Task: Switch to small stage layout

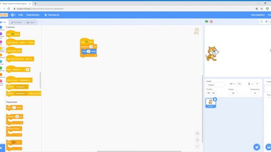Action: click(261, 22)
